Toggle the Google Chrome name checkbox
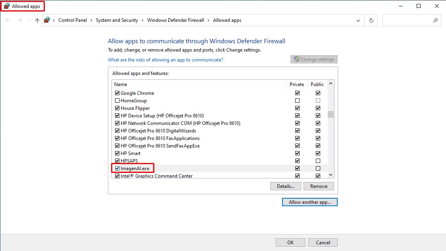This screenshot has width=446, height=251. [x=117, y=93]
